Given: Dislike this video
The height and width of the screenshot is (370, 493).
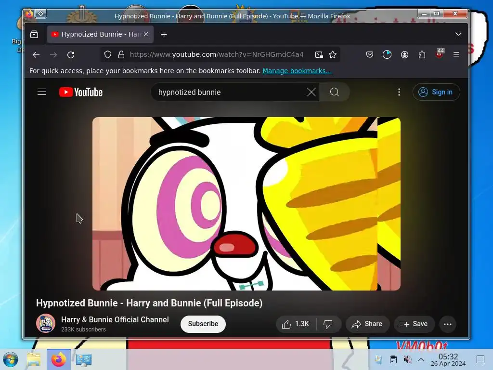Looking at the screenshot, I should coord(328,324).
